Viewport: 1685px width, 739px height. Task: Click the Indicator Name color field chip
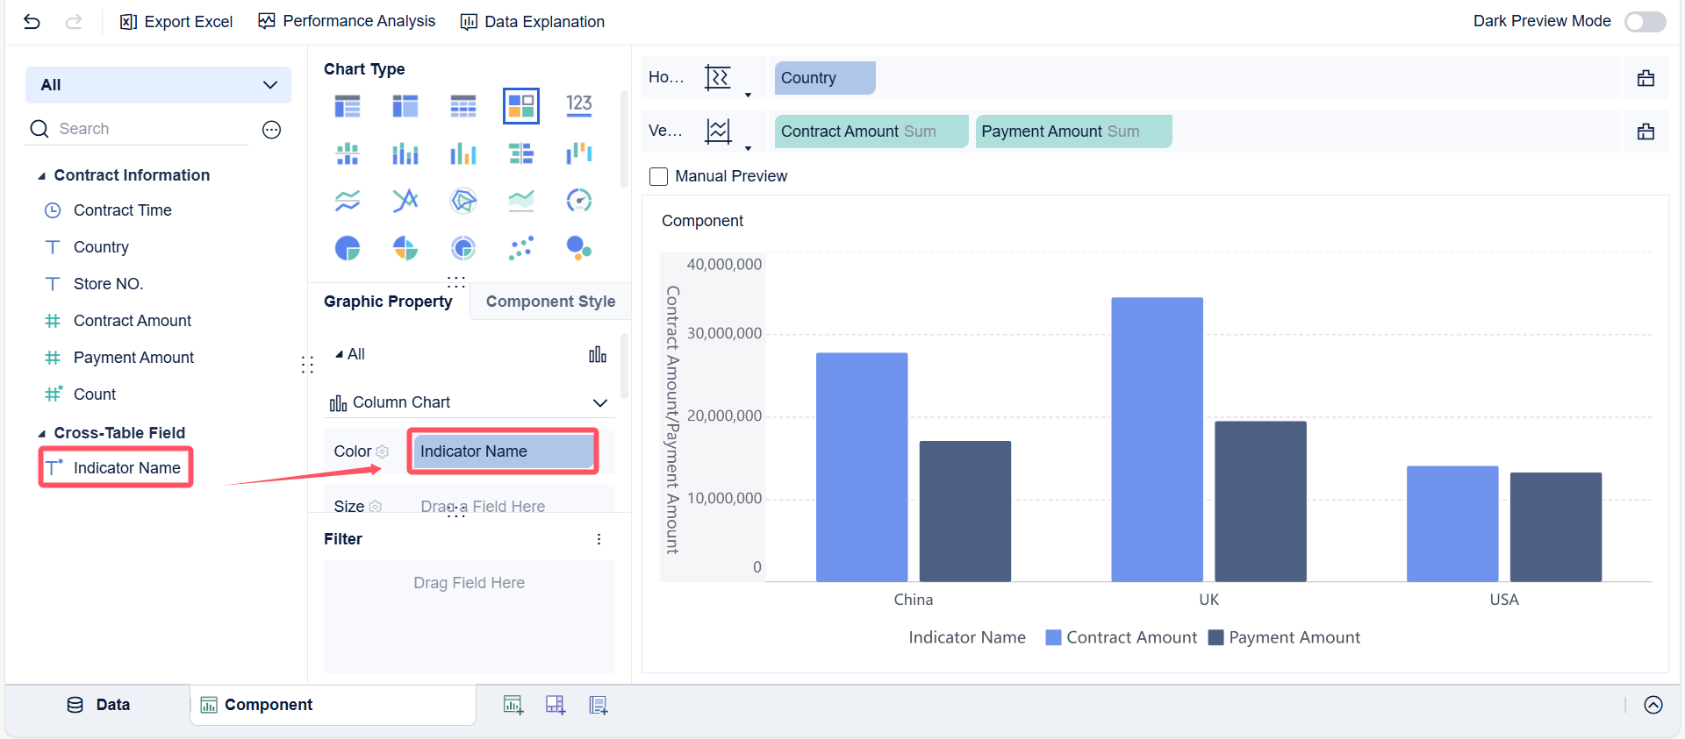tap(503, 451)
